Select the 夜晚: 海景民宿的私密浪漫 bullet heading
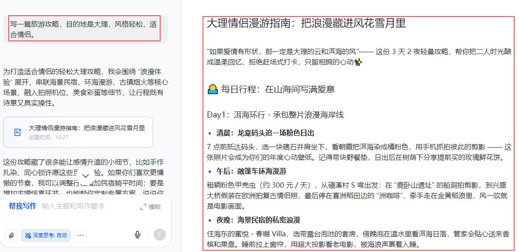 (x=258, y=220)
